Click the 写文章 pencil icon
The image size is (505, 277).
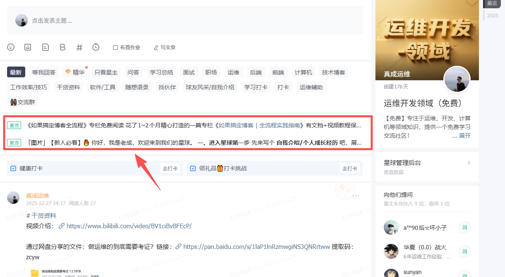[156, 48]
